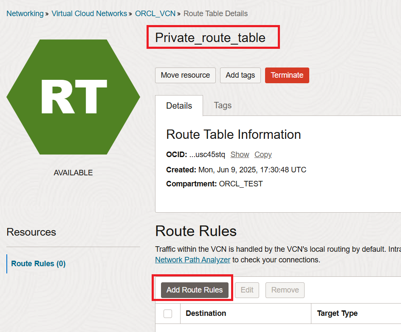Open the Network Path Analyzer link

click(192, 260)
